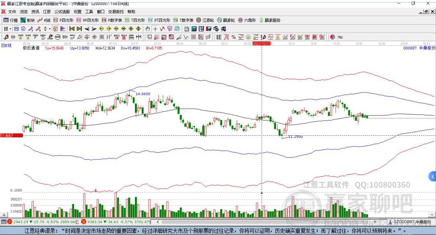436x235 pixels.
Task: Click the last yellow diamond arrow icon
Action: coord(138,29)
